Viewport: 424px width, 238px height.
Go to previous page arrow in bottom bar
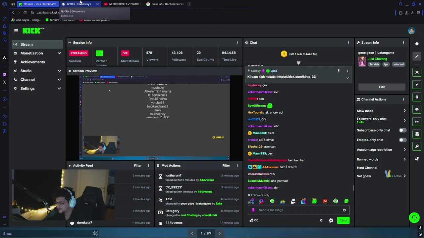192,233
